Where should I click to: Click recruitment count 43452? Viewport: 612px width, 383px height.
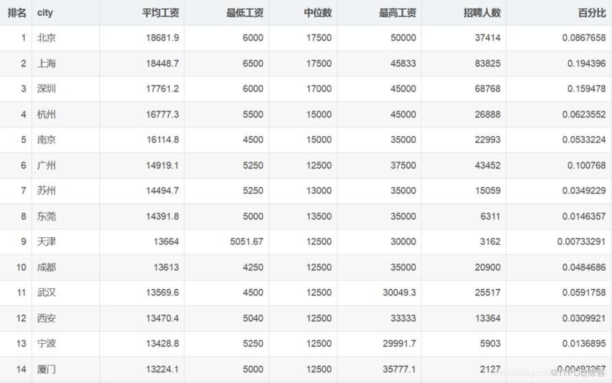coord(488,166)
